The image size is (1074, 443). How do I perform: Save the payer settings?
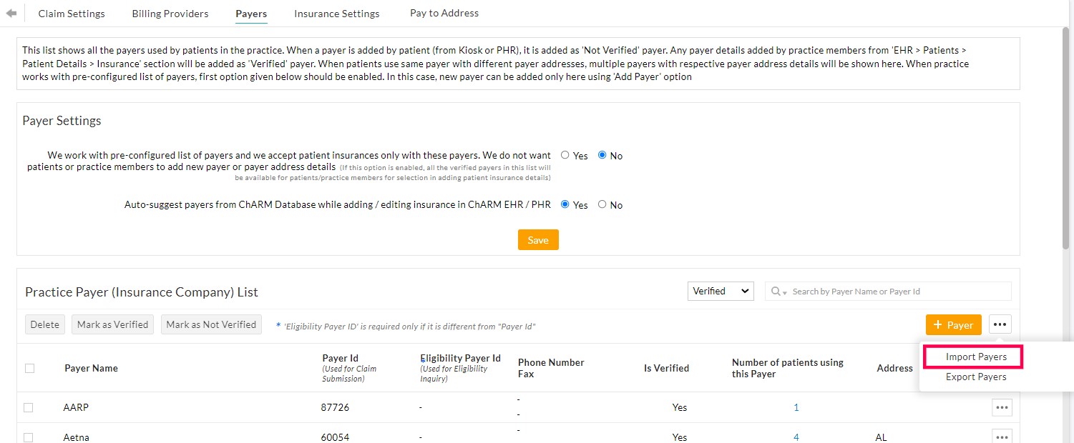537,239
